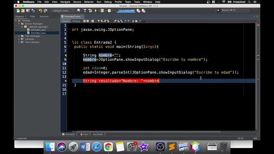Switch to History view
Screen dimensions: 274x154
[76, 21]
